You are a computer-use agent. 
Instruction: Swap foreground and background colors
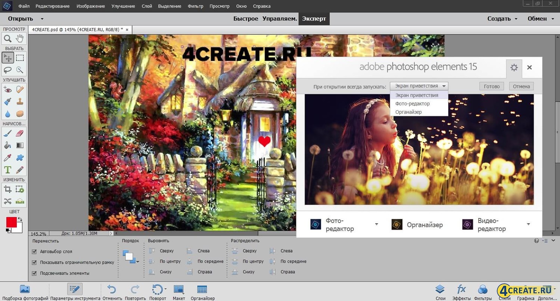20,219
